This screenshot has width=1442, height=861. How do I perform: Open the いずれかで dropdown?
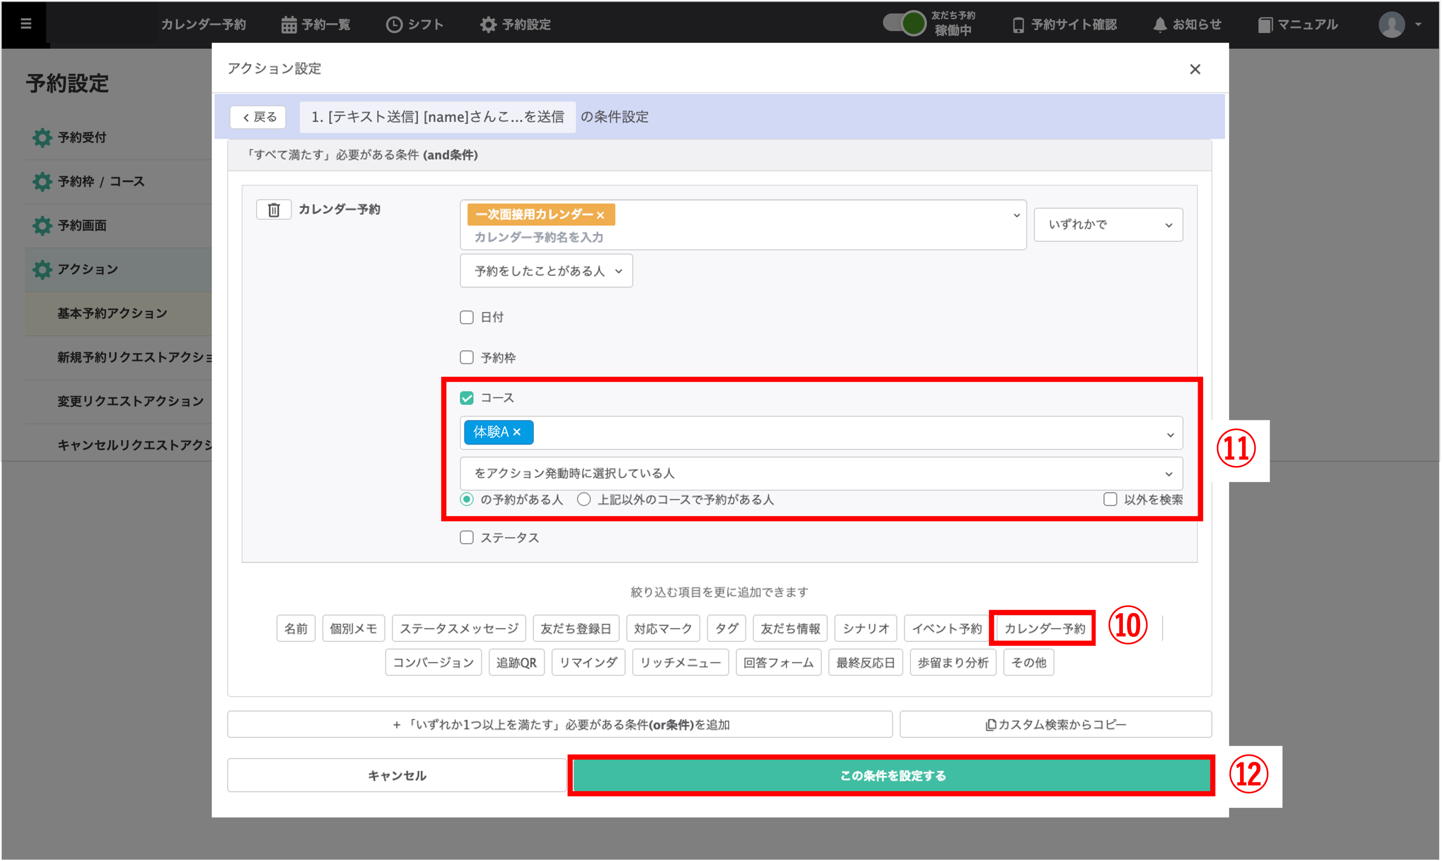(1108, 225)
